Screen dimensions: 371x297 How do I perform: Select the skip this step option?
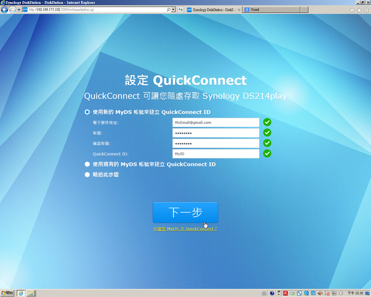(x=87, y=174)
